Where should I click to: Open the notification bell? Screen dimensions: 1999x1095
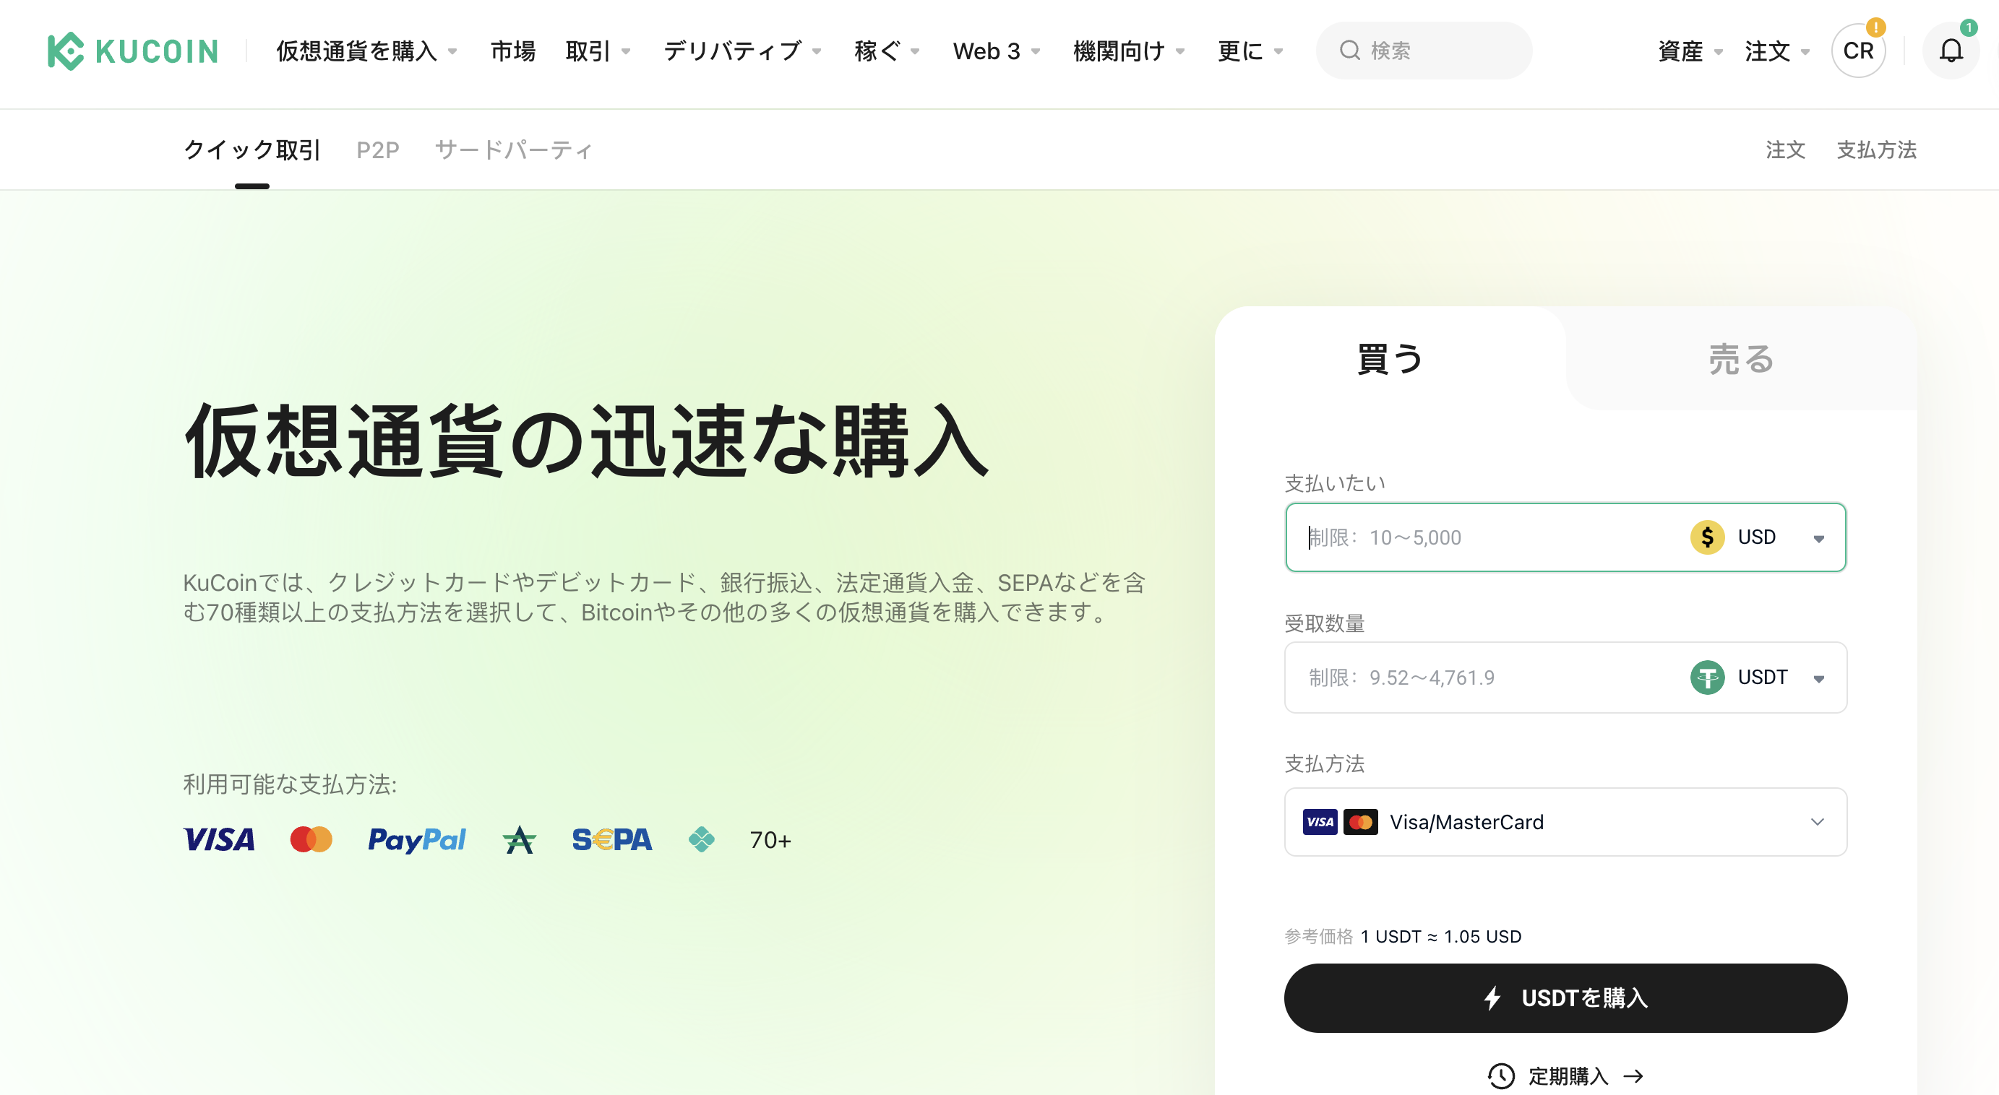1950,51
